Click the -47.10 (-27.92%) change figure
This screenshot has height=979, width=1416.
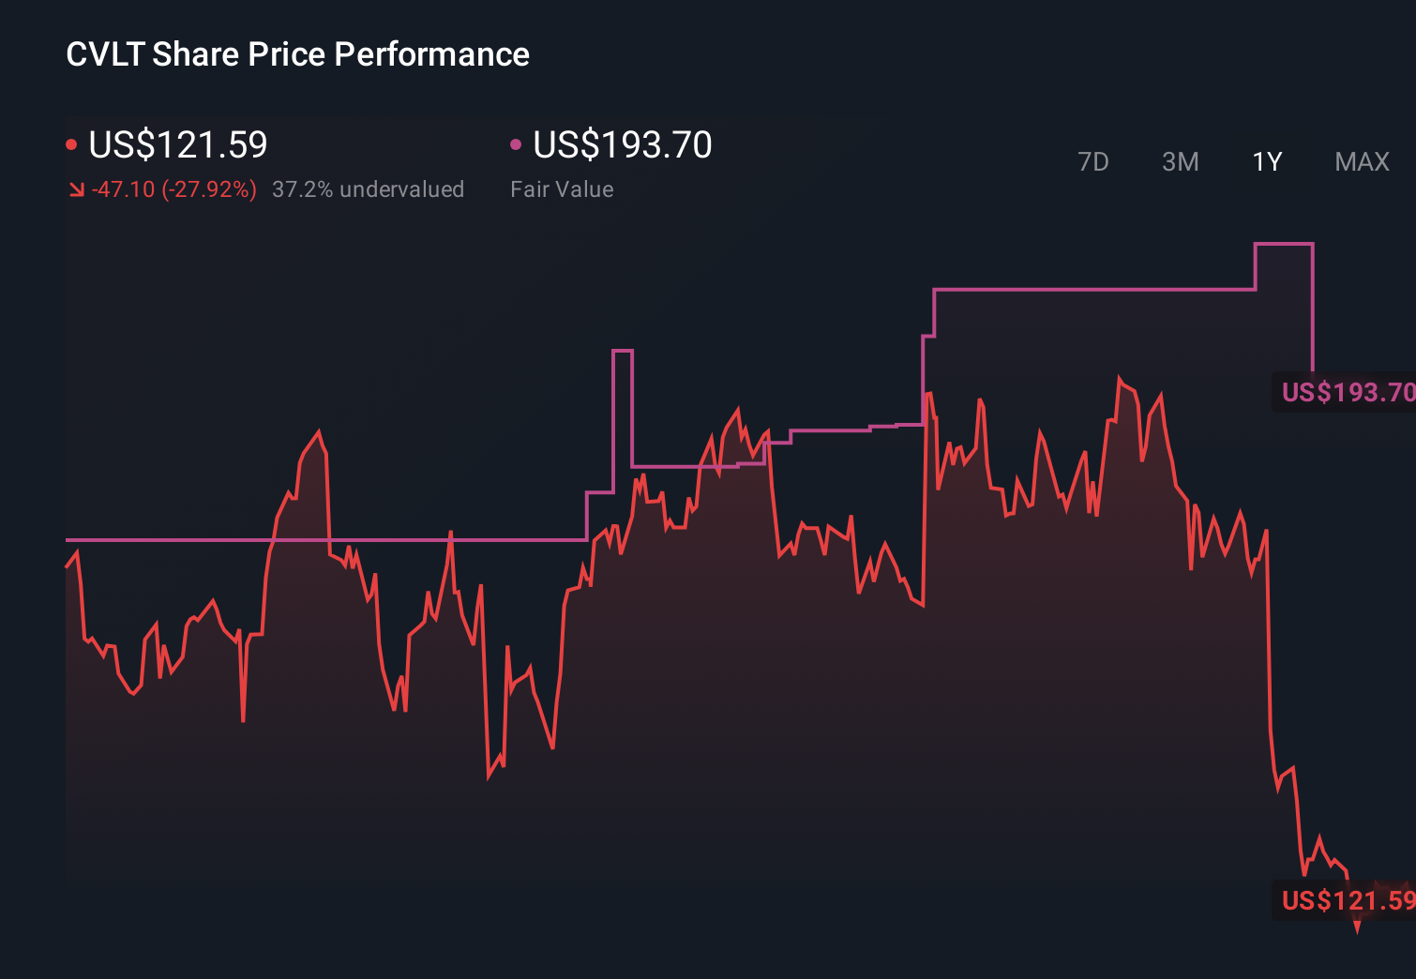click(x=174, y=189)
